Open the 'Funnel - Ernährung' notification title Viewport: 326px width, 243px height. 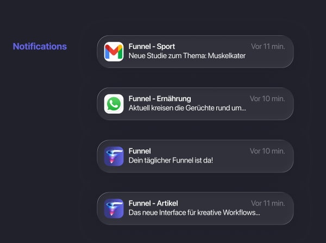(160, 98)
